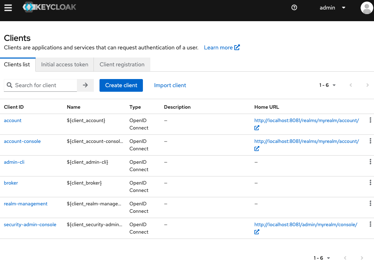This screenshot has width=374, height=265.
Task: Open the top 1 - 6 pagination dropdown
Action: (x=327, y=85)
